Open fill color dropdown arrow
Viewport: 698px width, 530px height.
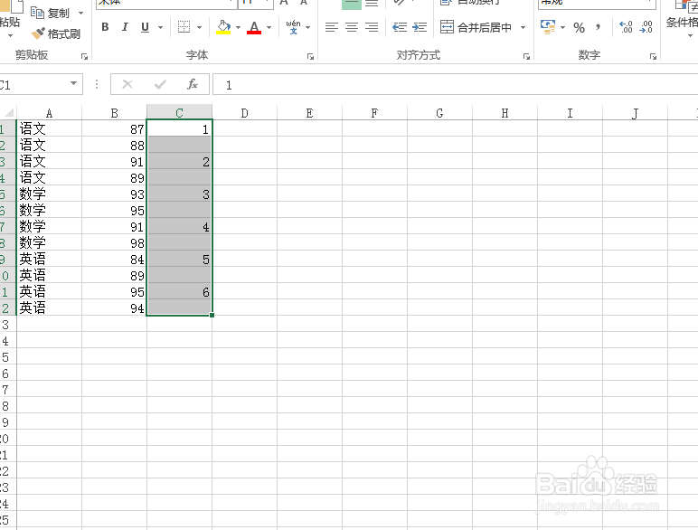tap(238, 28)
